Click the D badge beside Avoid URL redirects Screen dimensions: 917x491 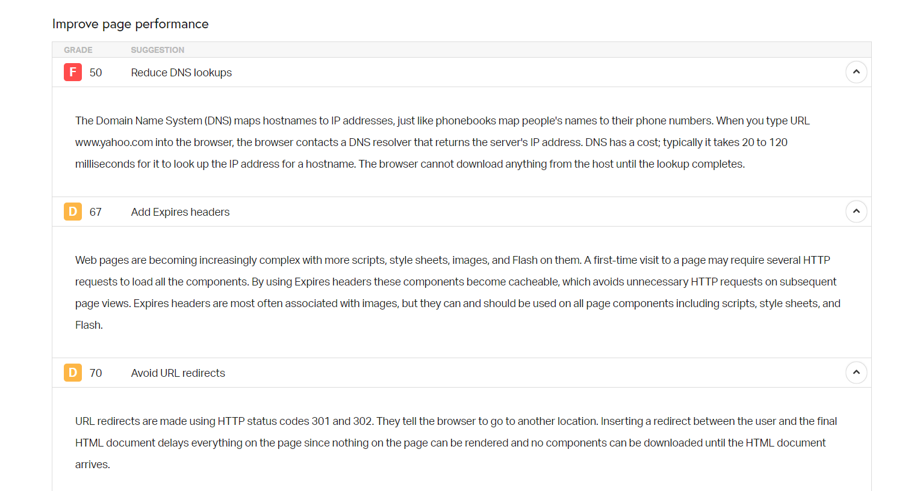click(73, 373)
